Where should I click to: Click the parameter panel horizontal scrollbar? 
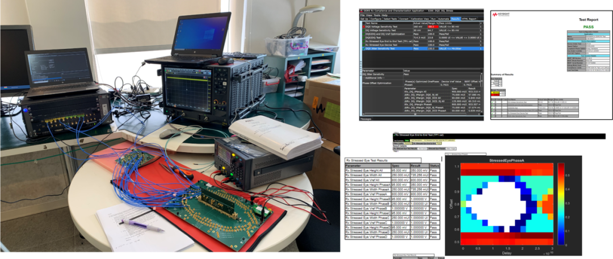pos(421,114)
